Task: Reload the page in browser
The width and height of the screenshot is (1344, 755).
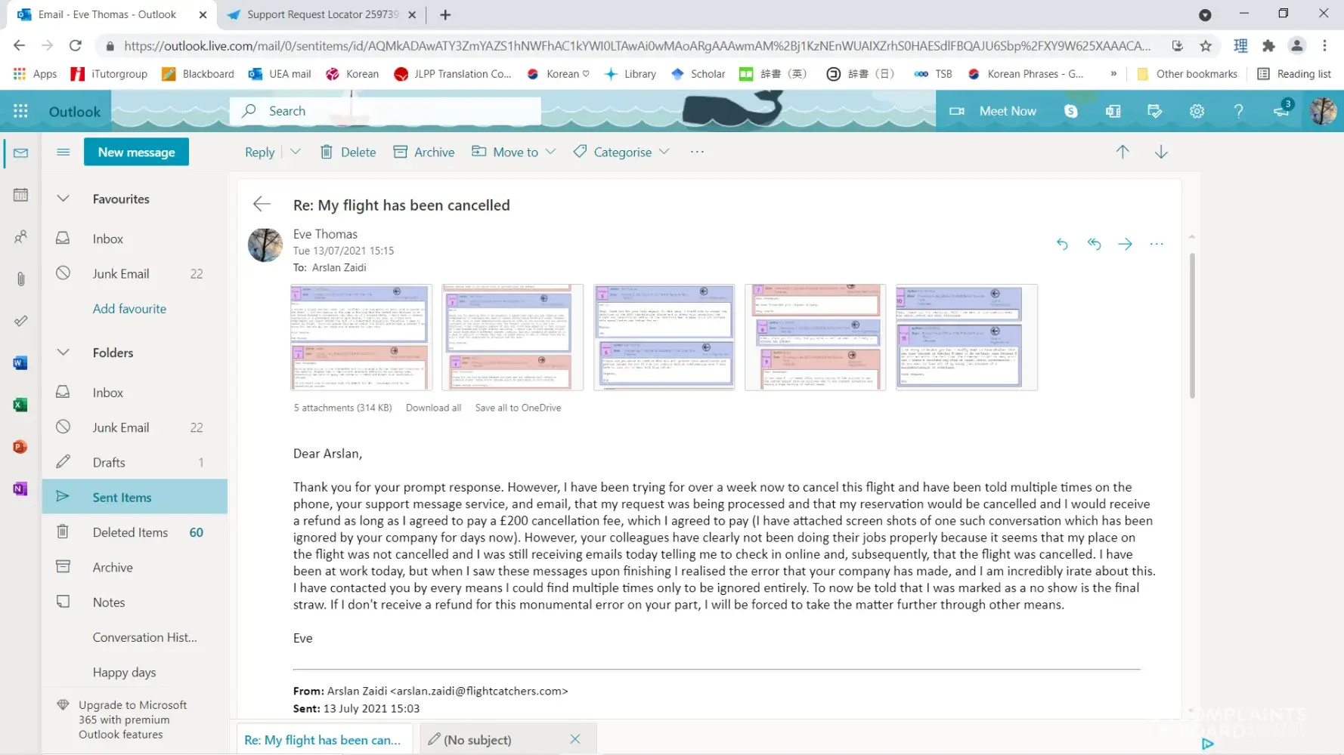Action: (75, 45)
